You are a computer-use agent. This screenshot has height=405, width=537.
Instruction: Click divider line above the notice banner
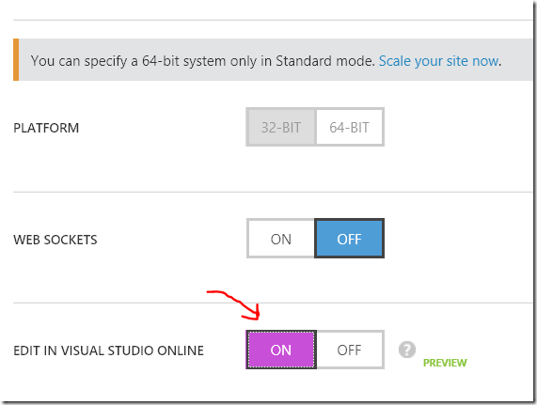[x=273, y=20]
